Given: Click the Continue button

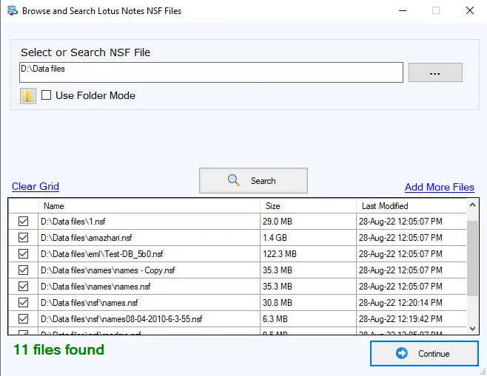Looking at the screenshot, I should (x=424, y=353).
